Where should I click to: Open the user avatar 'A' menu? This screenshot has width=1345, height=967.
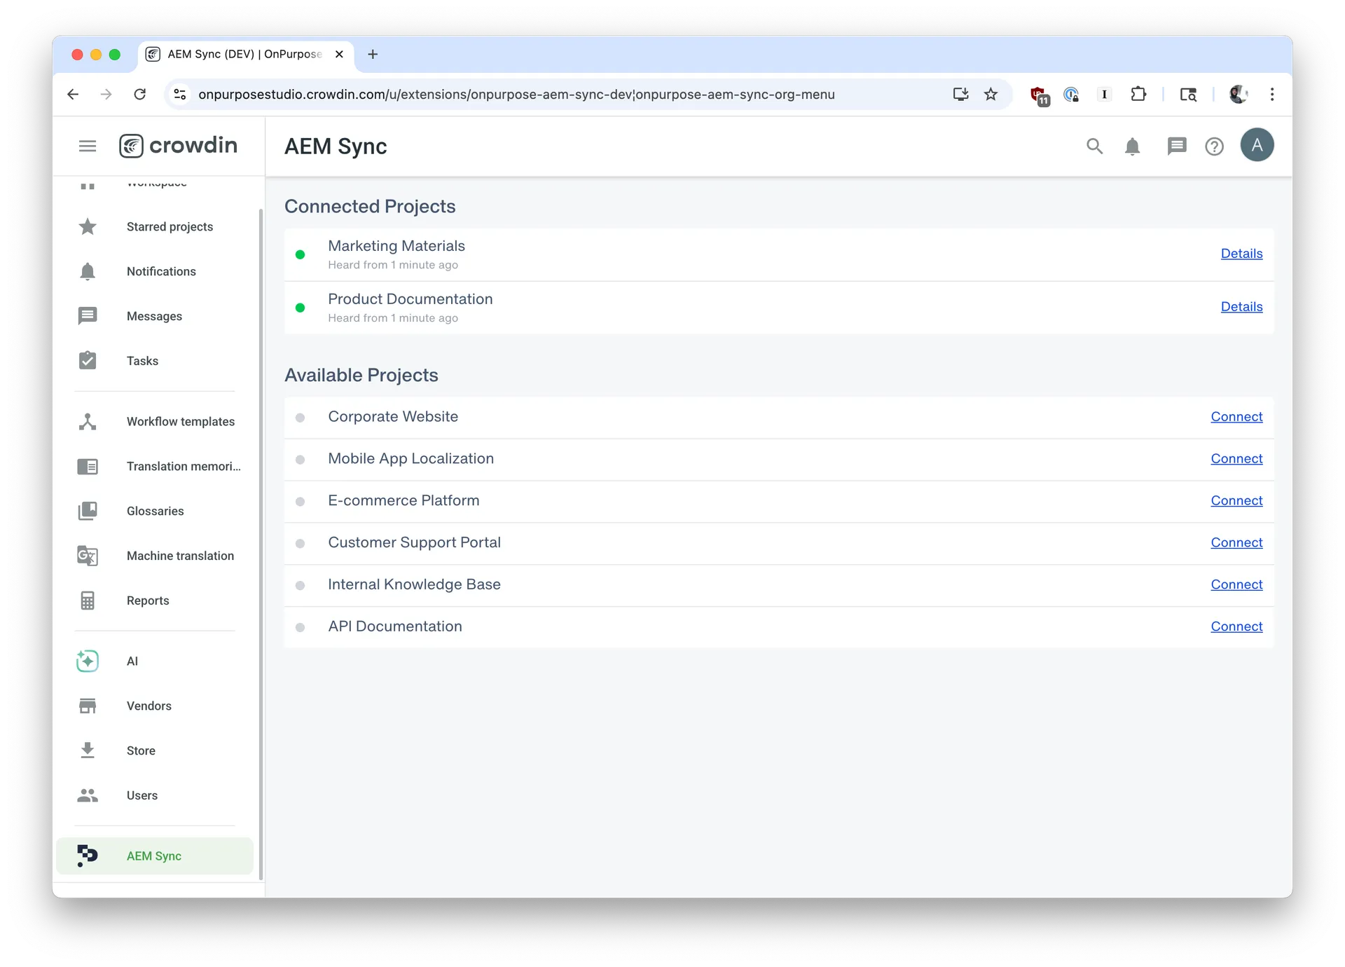click(1257, 145)
